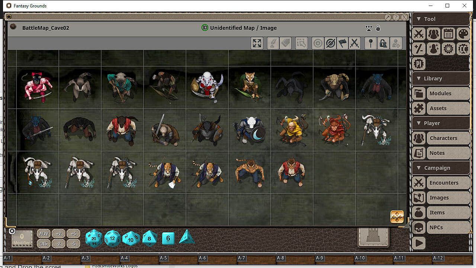Open the Colors palette icon
The image size is (476, 268).
pos(463,34)
